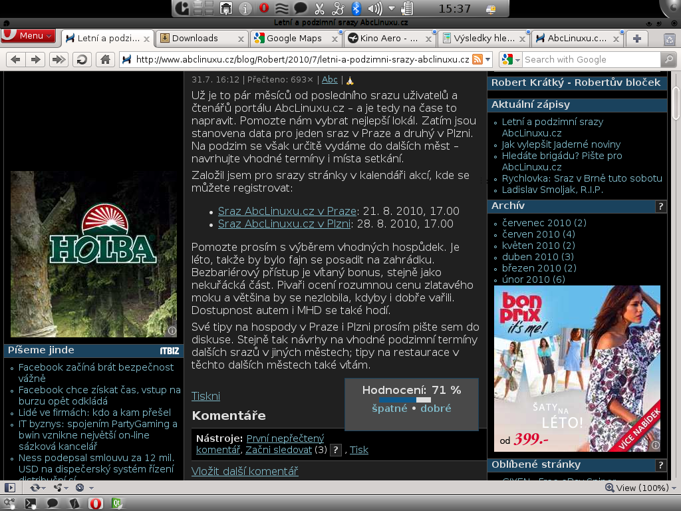Open the 'Jak vylepšit Jaderné noviny' entry

(x=561, y=144)
